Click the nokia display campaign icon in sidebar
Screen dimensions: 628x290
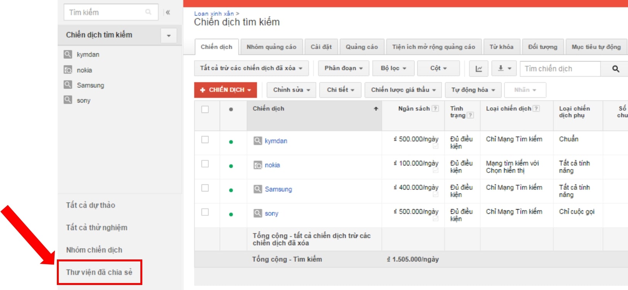68,70
